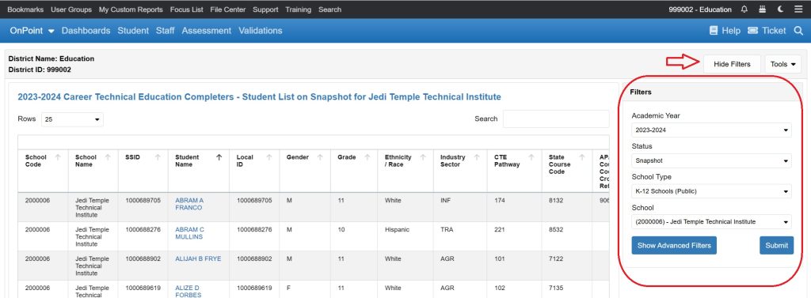This screenshot has height=298, width=811.
Task: Open the notifications bell icon
Action: pyautogui.click(x=744, y=9)
